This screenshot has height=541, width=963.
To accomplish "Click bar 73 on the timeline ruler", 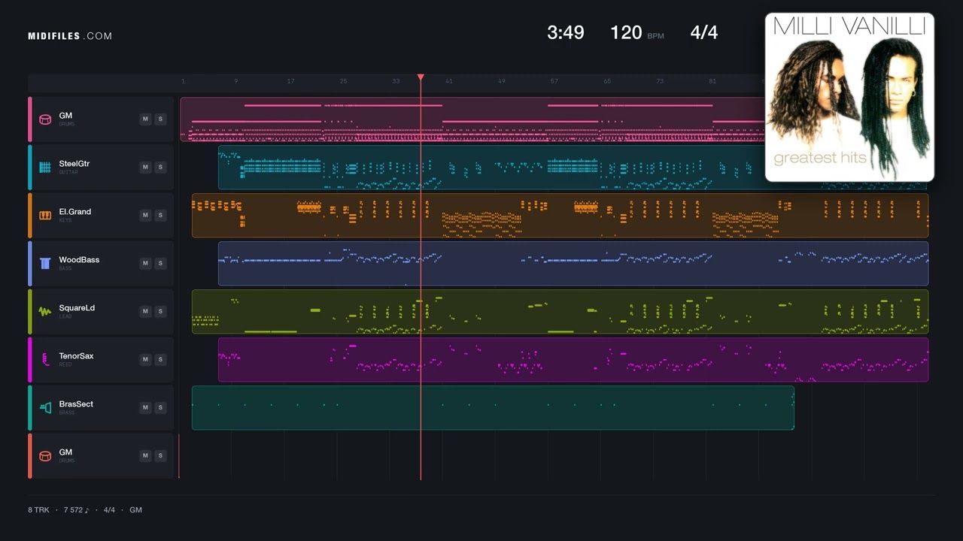I will (659, 81).
